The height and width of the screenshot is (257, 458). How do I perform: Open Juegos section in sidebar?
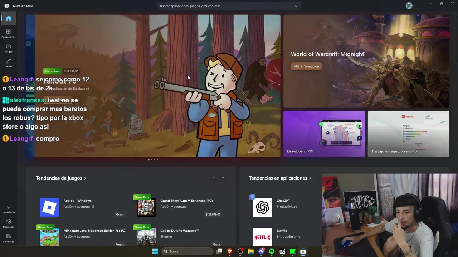click(x=9, y=48)
